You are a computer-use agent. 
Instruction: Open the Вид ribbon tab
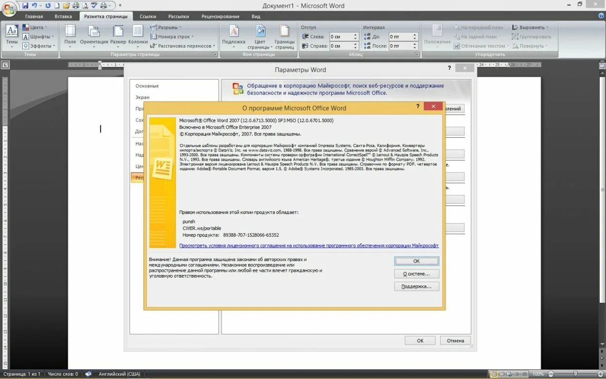pos(256,16)
